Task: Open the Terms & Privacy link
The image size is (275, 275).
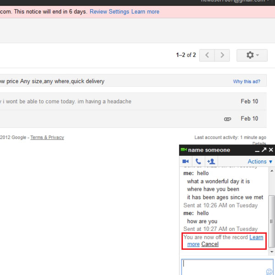Action: pos(47,137)
